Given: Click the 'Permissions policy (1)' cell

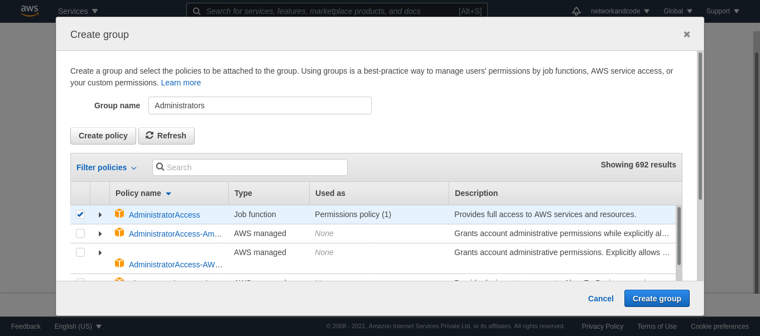Looking at the screenshot, I should (x=353, y=214).
